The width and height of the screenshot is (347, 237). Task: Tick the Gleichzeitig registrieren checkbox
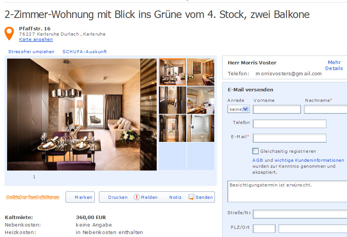click(x=255, y=151)
